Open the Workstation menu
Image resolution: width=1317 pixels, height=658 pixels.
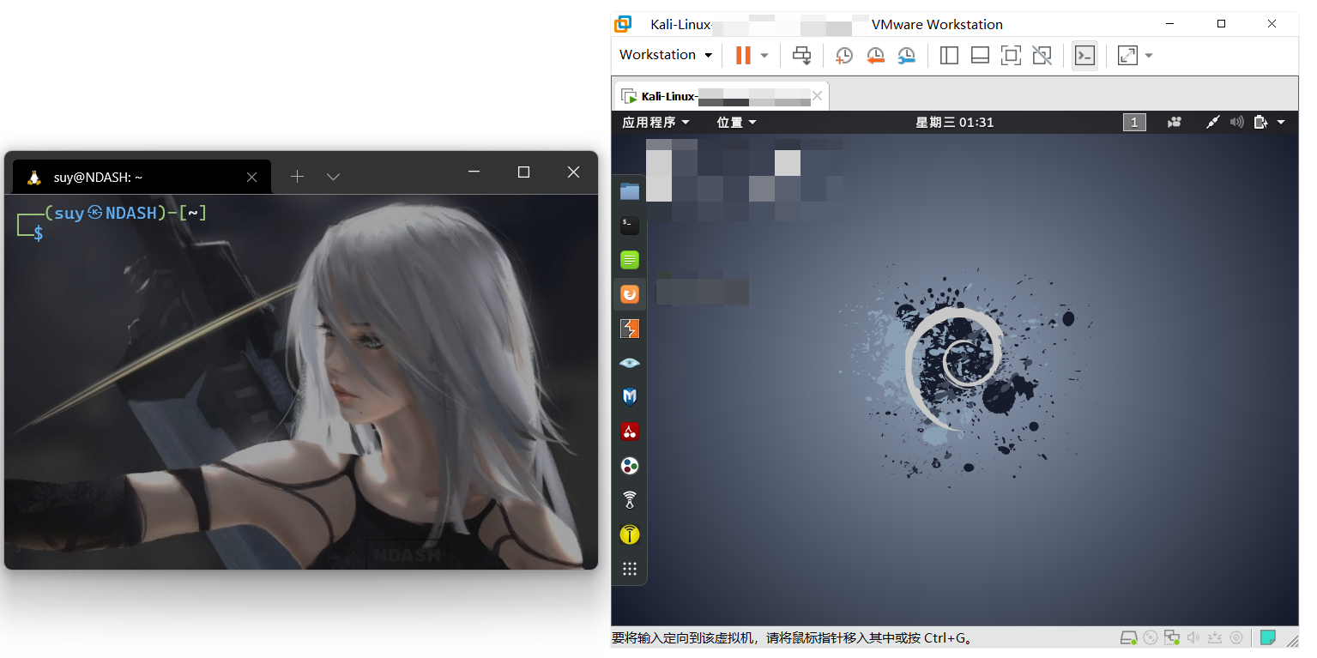coord(666,54)
